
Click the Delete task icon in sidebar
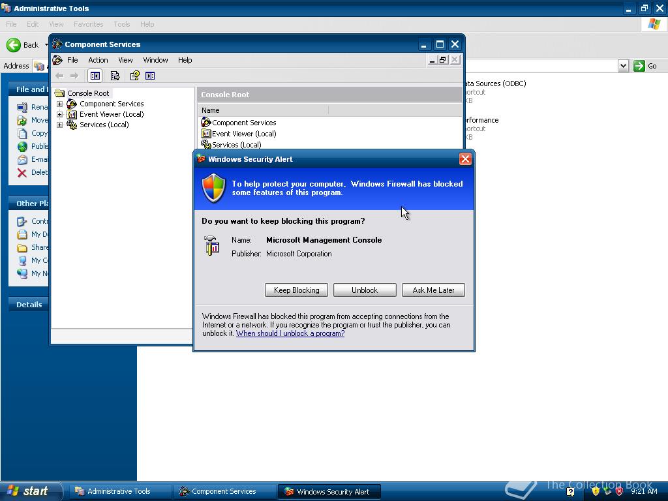click(22, 172)
